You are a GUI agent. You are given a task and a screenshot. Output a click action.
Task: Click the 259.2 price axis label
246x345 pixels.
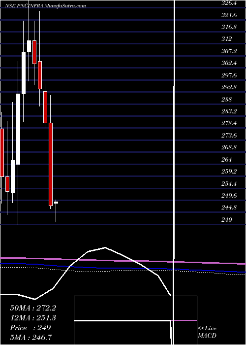(229, 171)
